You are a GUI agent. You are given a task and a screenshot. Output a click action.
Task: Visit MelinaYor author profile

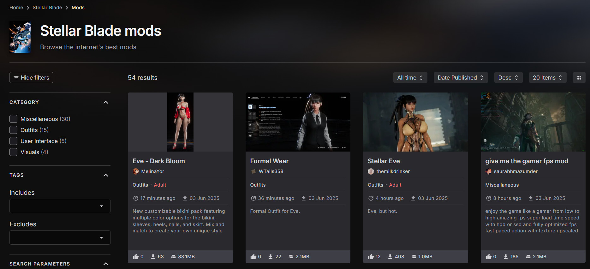click(x=153, y=171)
